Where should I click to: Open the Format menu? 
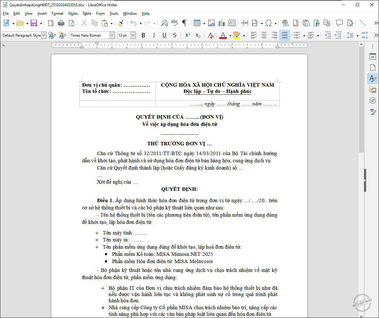(x=57, y=13)
